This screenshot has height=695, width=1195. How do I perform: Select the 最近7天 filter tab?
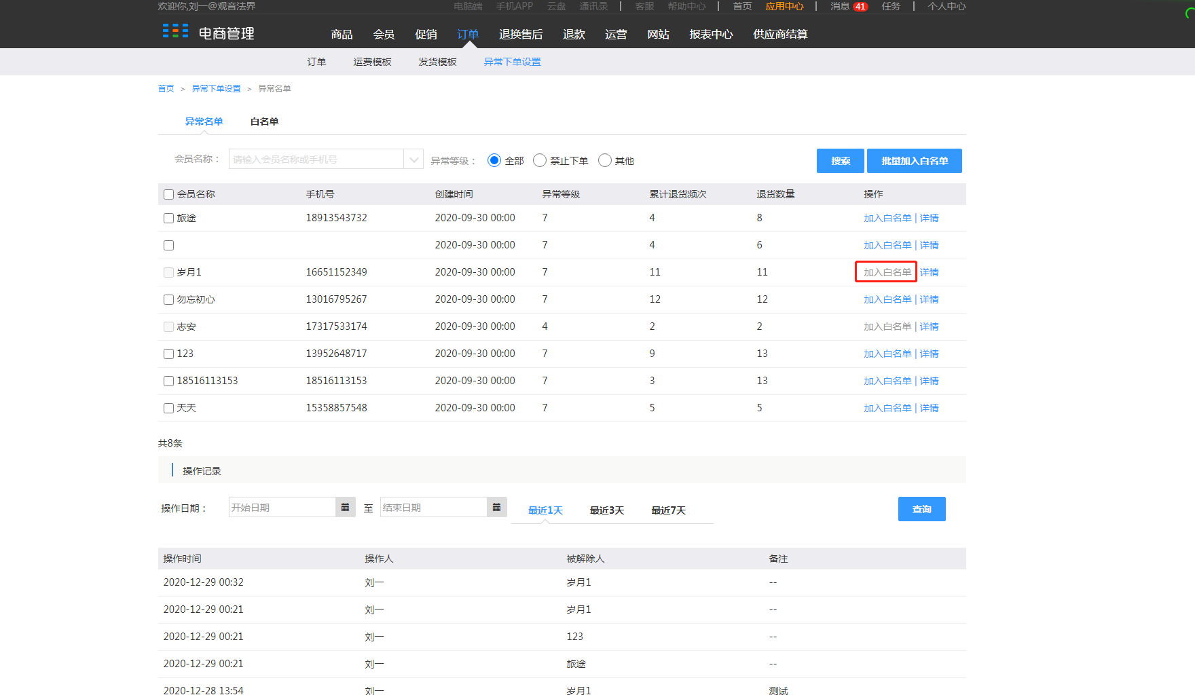668,510
